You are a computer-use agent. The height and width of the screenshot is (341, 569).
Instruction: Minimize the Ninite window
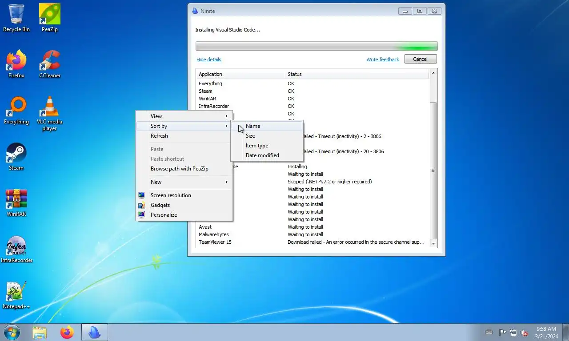[x=405, y=11]
